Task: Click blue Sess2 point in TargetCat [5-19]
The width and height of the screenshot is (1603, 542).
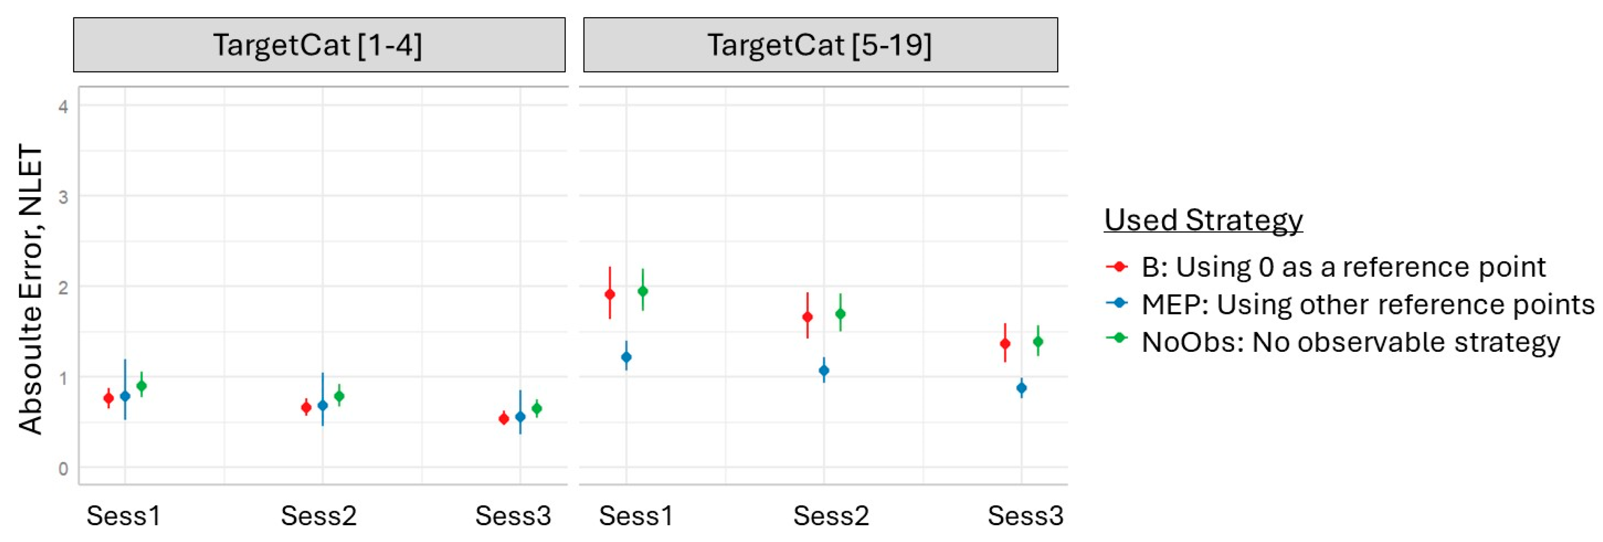Action: coord(824,370)
